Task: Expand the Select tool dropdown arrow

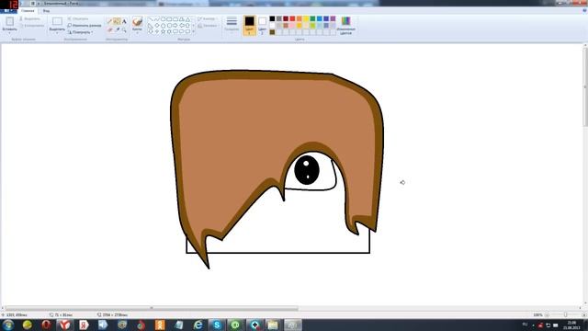Action: point(57,33)
